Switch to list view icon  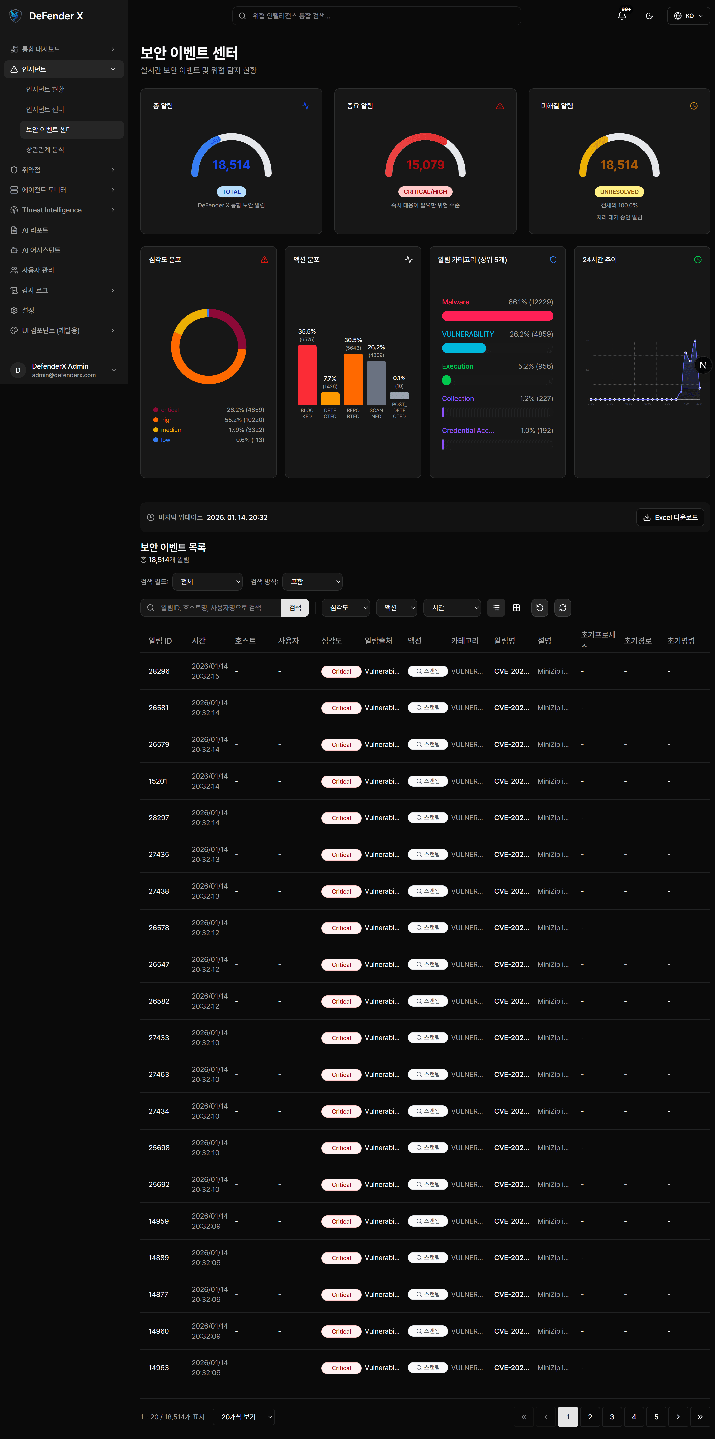click(x=496, y=608)
